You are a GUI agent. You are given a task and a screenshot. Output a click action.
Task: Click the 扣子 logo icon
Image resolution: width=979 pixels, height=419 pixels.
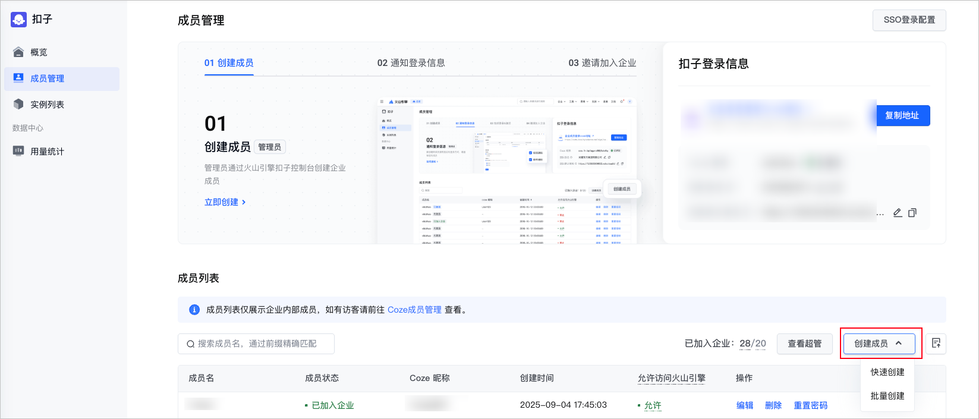click(19, 19)
